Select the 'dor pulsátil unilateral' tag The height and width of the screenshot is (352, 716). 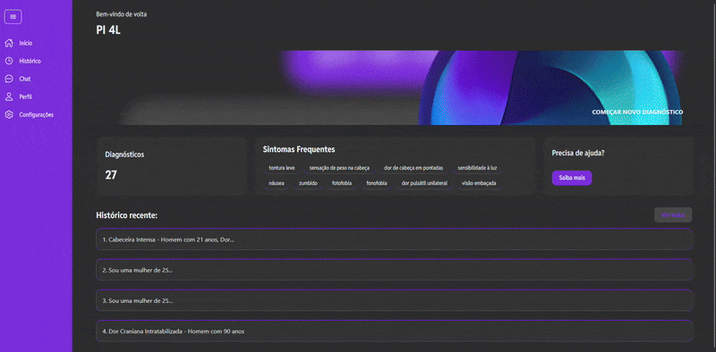424,183
